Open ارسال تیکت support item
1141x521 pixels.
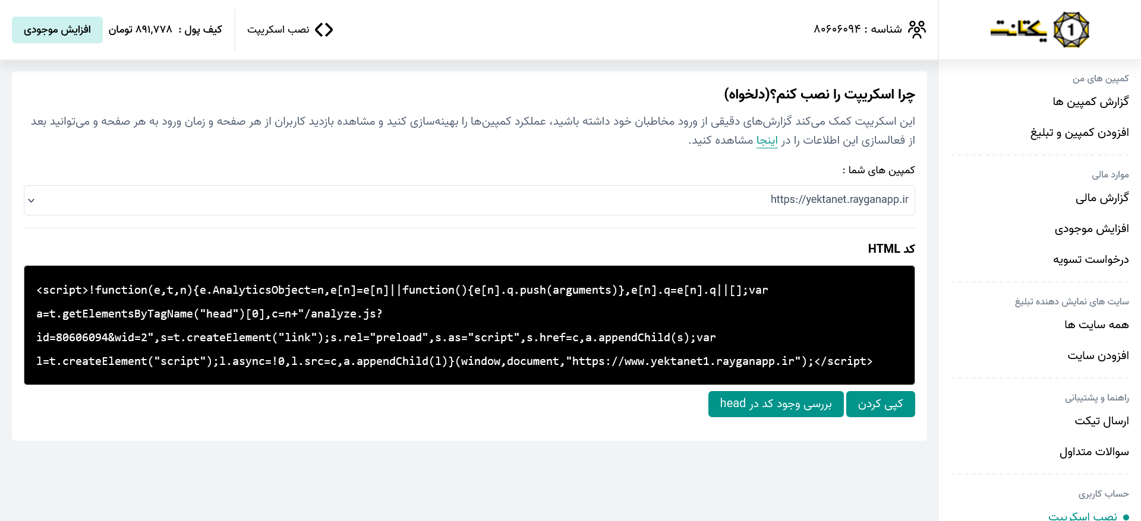[x=1101, y=421]
